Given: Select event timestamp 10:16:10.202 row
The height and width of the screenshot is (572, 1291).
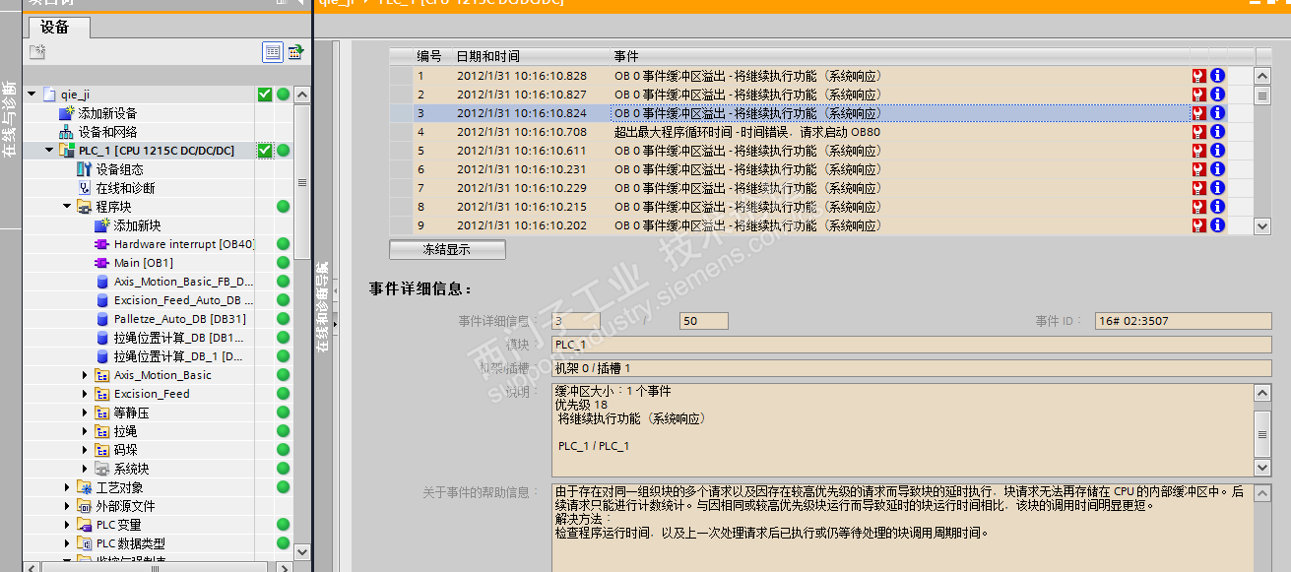Looking at the screenshot, I should pos(819,225).
